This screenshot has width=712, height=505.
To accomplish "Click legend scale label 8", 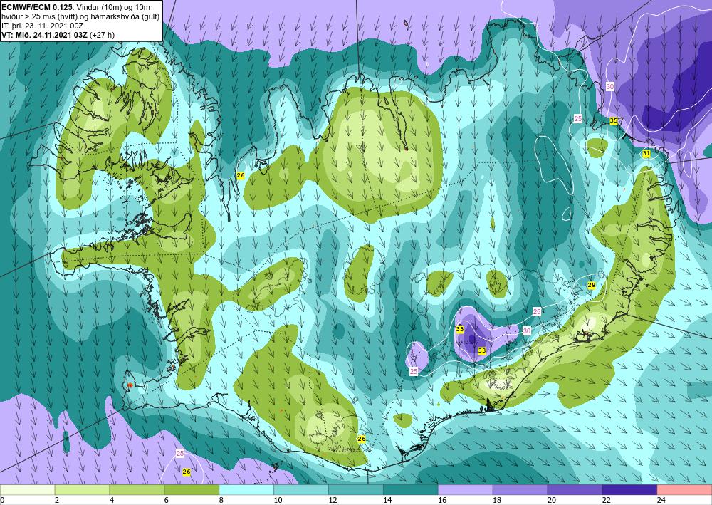I will pos(221,500).
